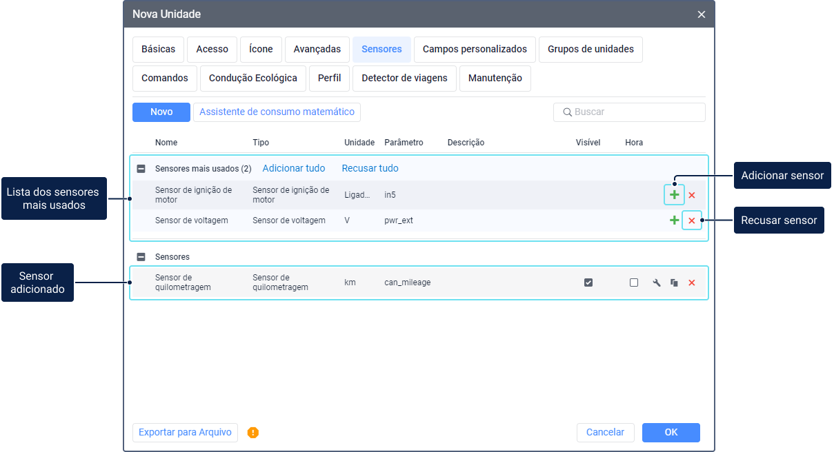Open mileage sensor properties wrench icon
The image size is (834, 452).
(x=657, y=282)
